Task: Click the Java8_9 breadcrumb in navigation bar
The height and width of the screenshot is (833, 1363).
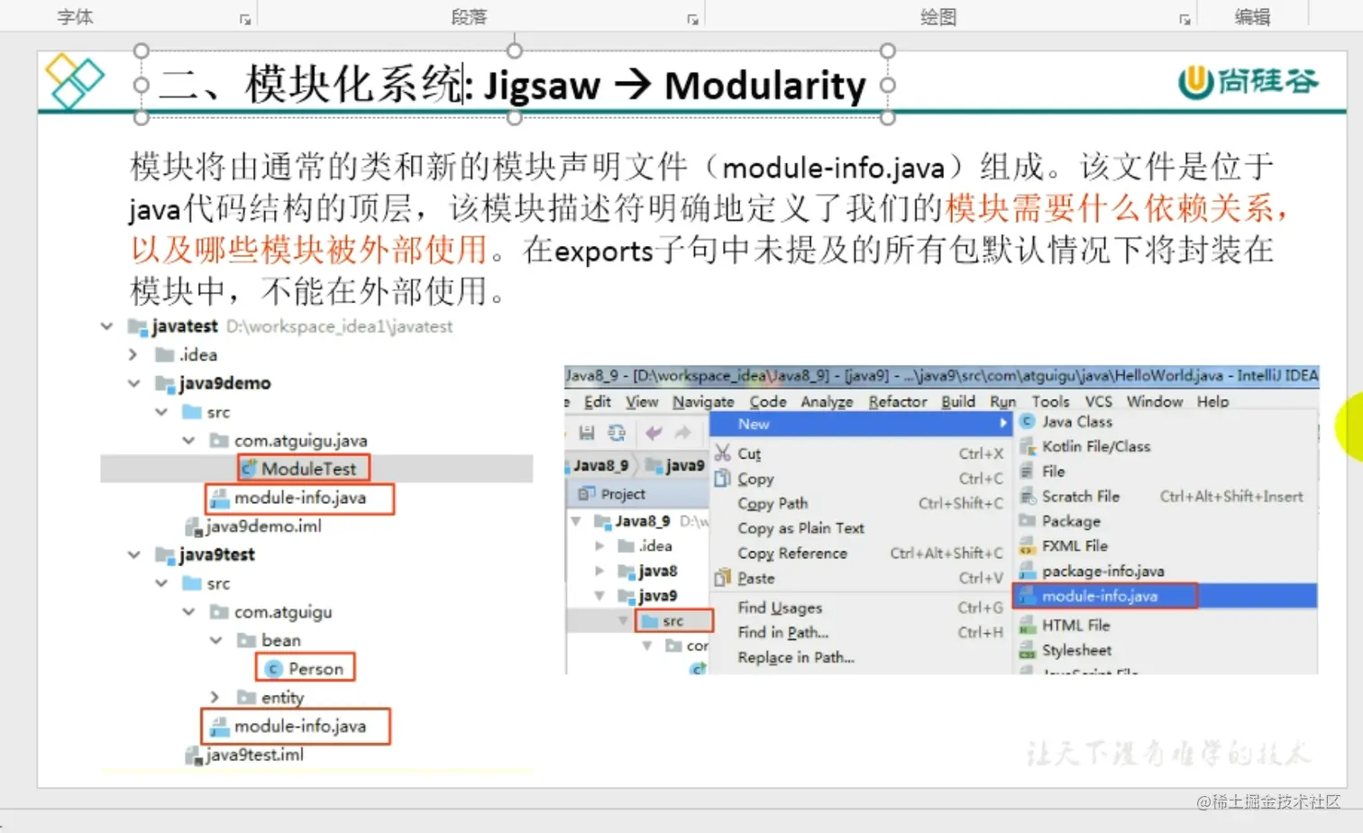Action: 600,466
